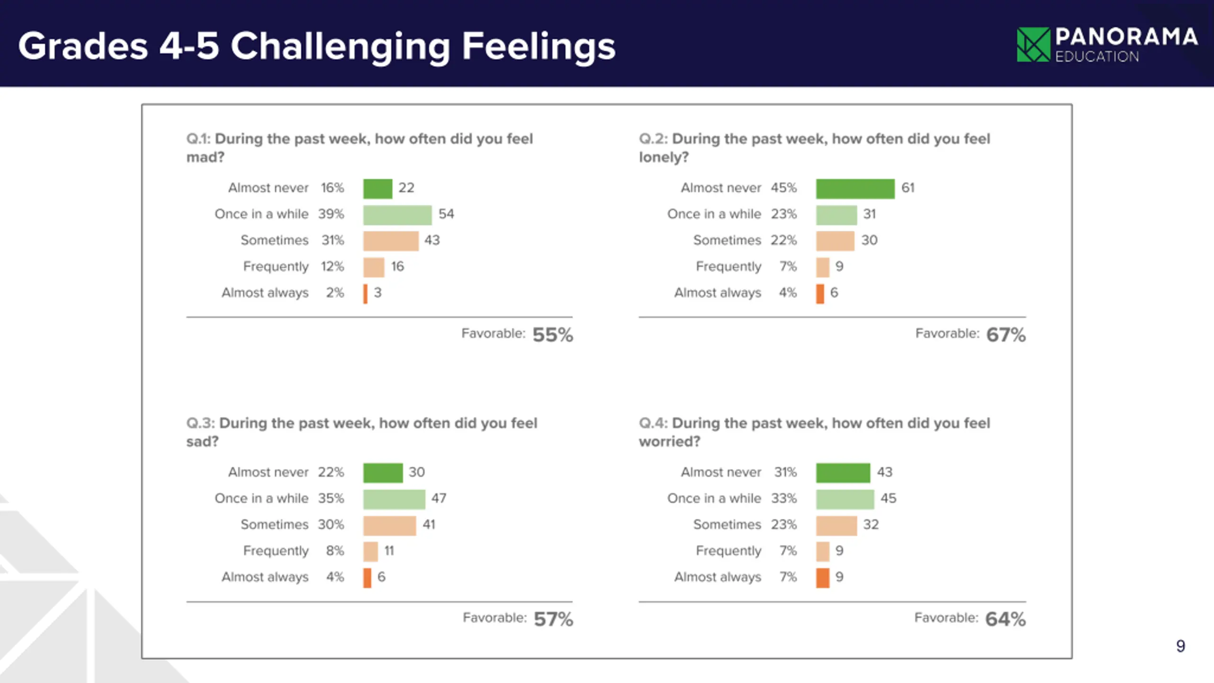The height and width of the screenshot is (683, 1214).
Task: Click the Favorable 64% score for worried
Action: [1005, 618]
